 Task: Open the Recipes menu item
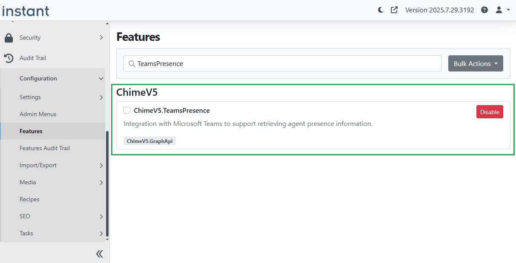(29, 199)
